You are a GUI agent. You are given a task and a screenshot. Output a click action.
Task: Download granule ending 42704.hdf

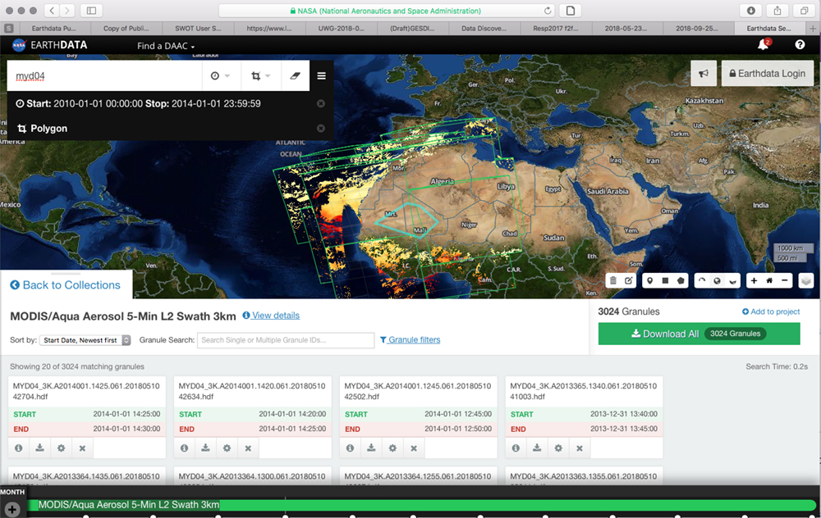39,448
